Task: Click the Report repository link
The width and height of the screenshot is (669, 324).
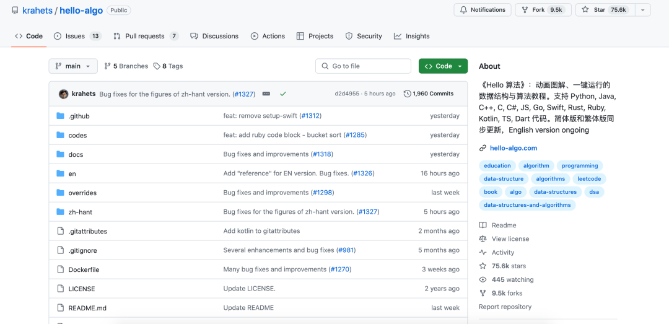Action: tap(505, 307)
